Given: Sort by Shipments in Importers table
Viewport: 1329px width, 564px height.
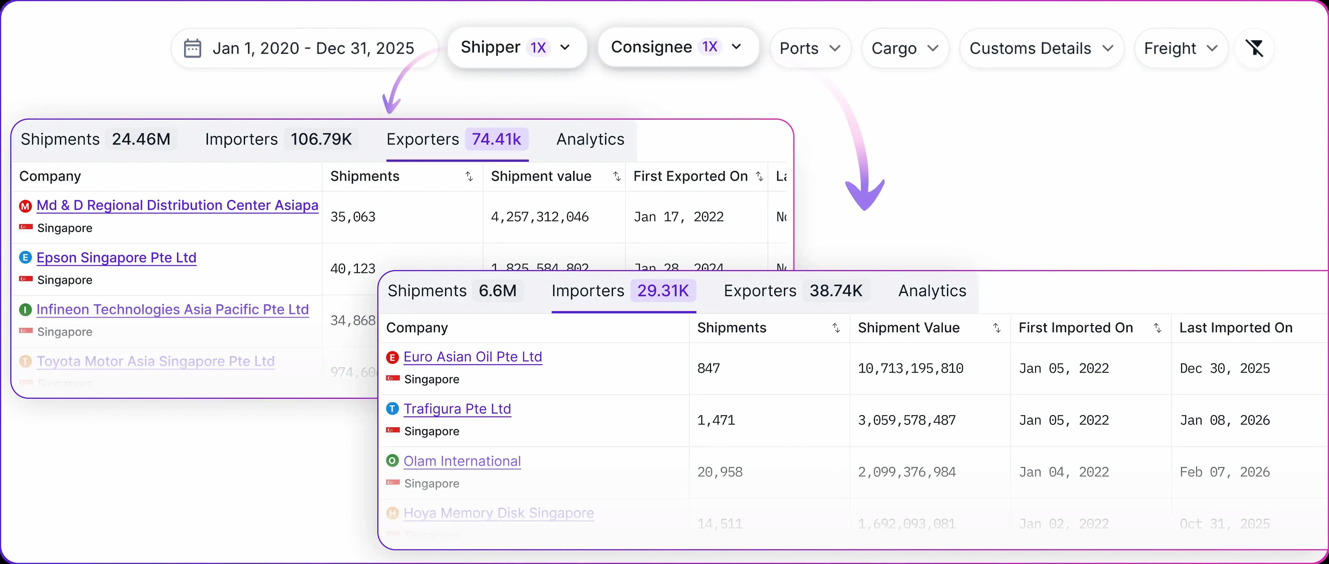Looking at the screenshot, I should point(836,328).
